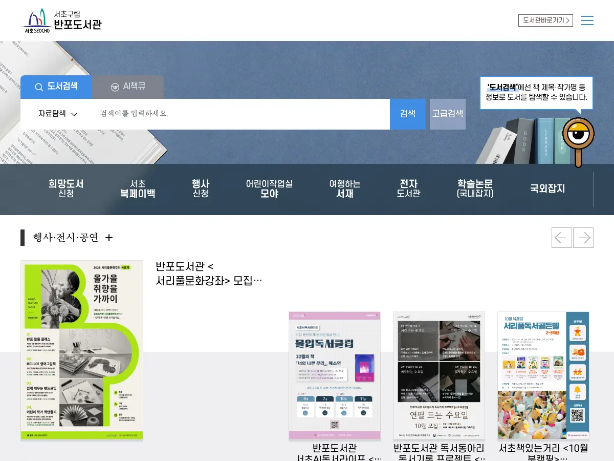
Task: Click the Seocho Banpo Library logo
Action: pyautogui.click(x=61, y=21)
